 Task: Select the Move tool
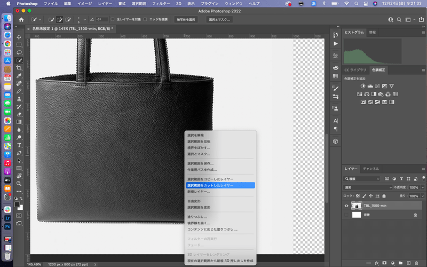[x=19, y=37]
